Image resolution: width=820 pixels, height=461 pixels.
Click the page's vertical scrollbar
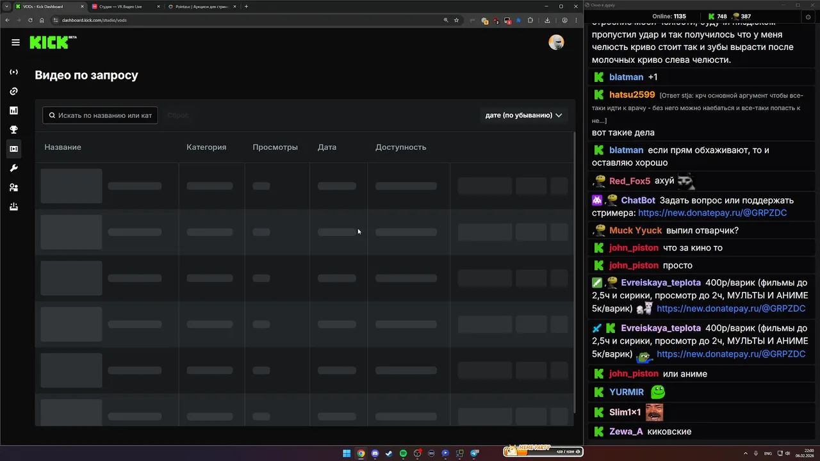[575, 272]
